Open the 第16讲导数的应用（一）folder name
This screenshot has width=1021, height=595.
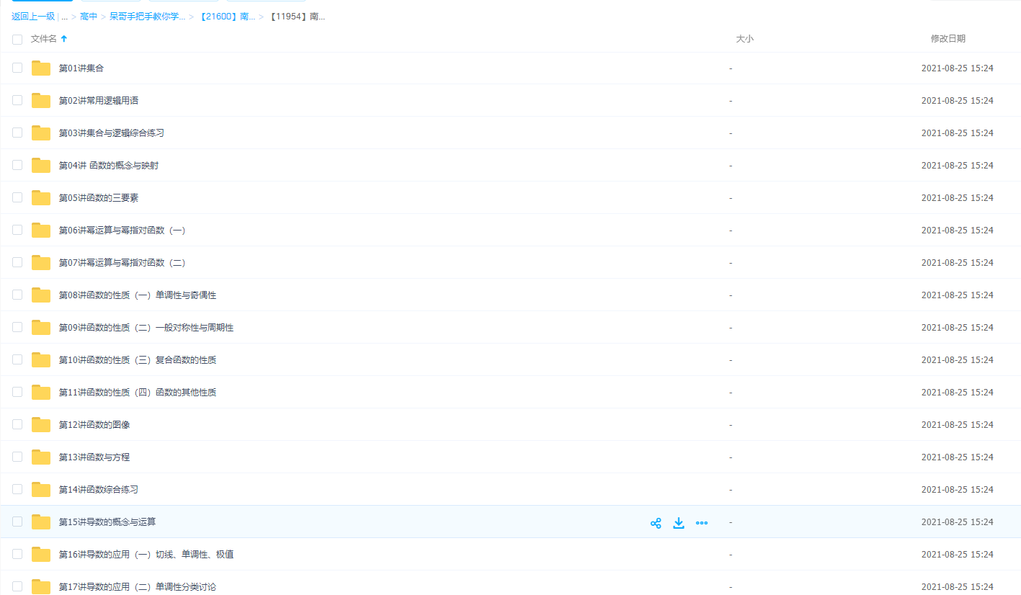146,555
